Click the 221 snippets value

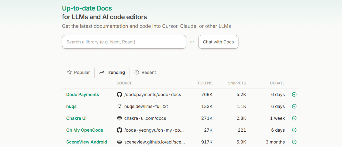pos(242,130)
